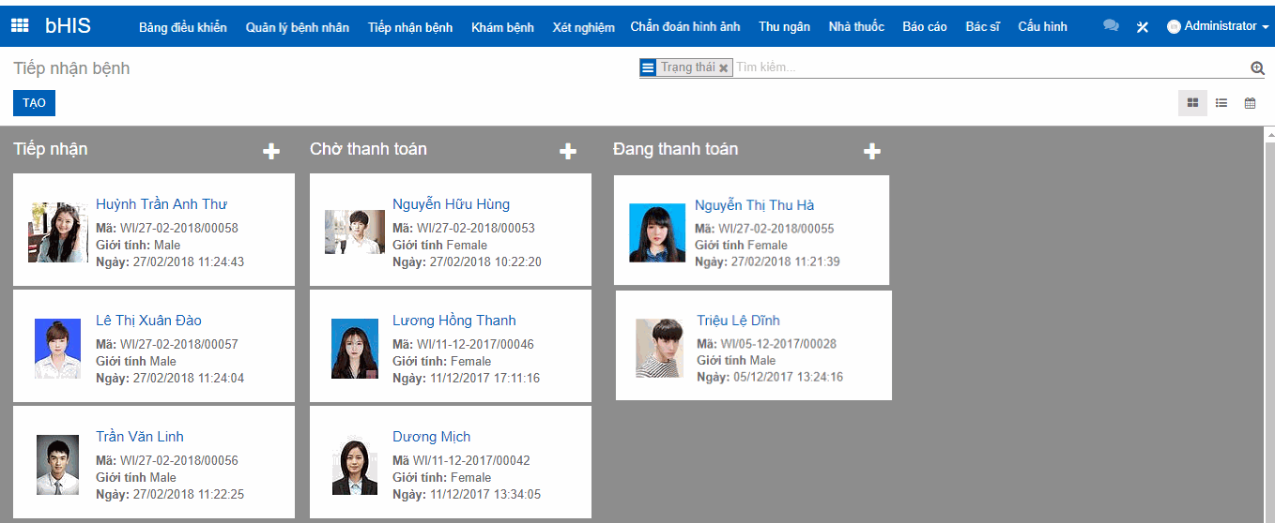This screenshot has width=1275, height=523.
Task: Open Lương Hồng Thanh patient card
Action: [x=453, y=321]
